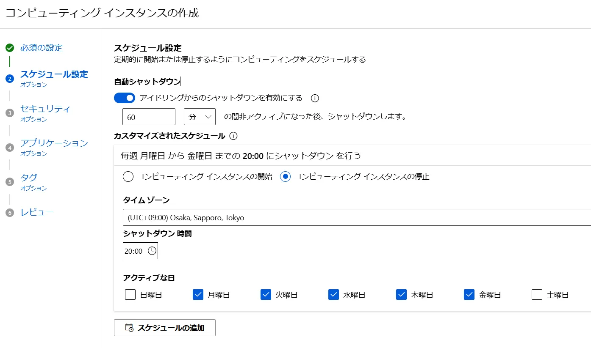
Task: Collapse the weekly 20:00 shutdown schedule header
Action: pyautogui.click(x=352, y=156)
